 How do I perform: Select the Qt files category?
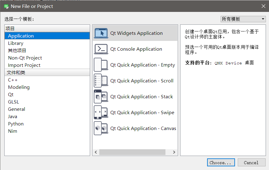[47, 95]
